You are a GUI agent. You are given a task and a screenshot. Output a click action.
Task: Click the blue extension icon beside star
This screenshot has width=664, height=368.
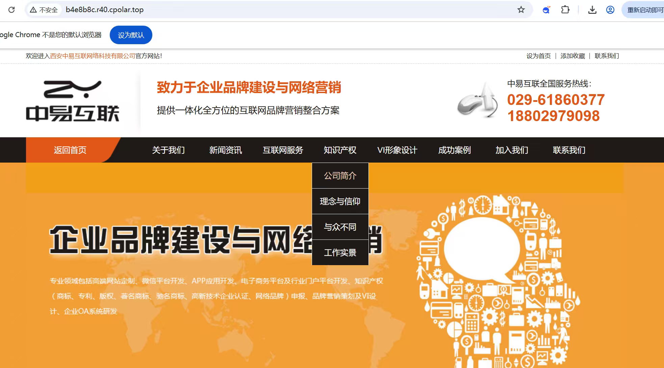[546, 10]
